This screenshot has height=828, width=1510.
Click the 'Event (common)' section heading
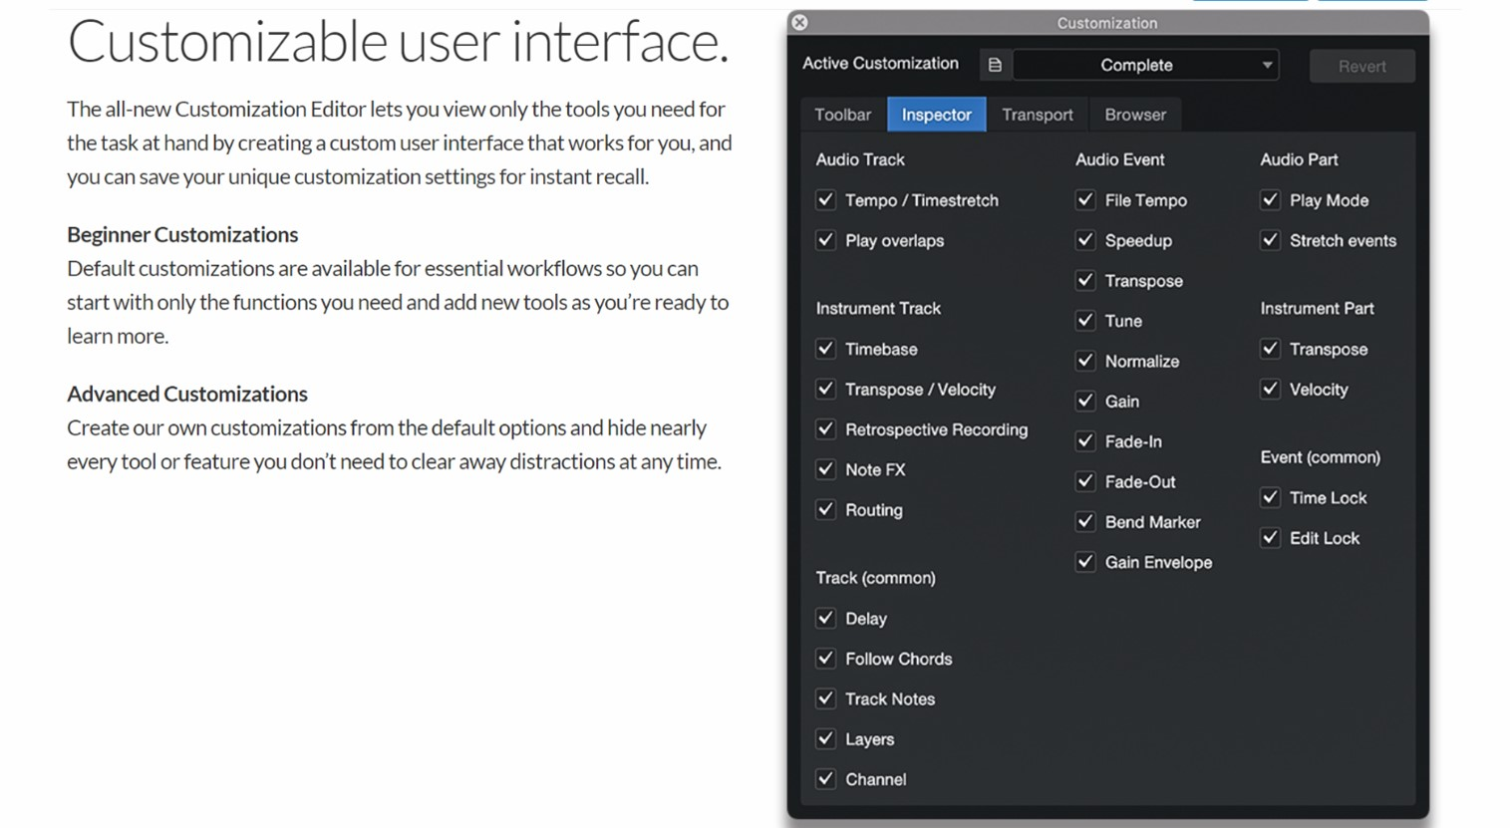1320,457
